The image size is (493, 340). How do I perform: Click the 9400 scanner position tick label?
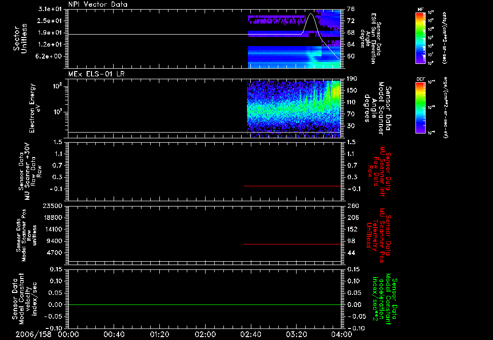point(54,241)
